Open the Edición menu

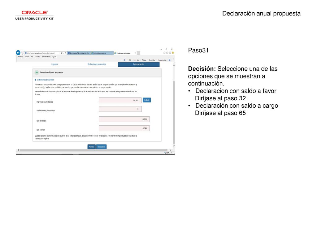click(x=27, y=57)
